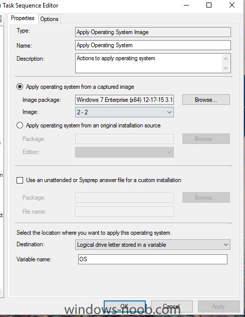Image resolution: width=245 pixels, height=317 pixels.
Task: Click the OK button
Action: coord(125,306)
